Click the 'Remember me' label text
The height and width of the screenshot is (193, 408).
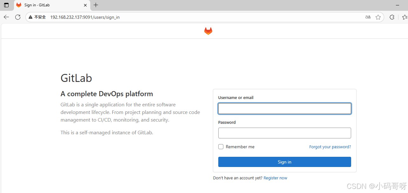click(240, 147)
